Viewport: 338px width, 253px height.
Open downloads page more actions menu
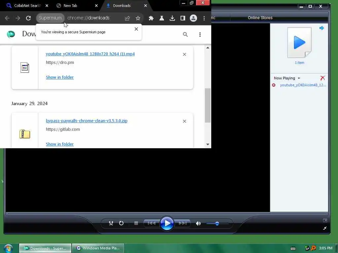click(x=200, y=35)
